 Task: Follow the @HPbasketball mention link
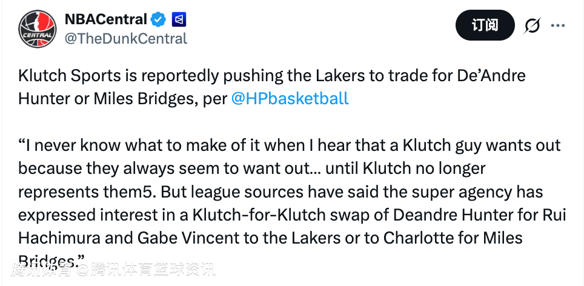pos(290,98)
